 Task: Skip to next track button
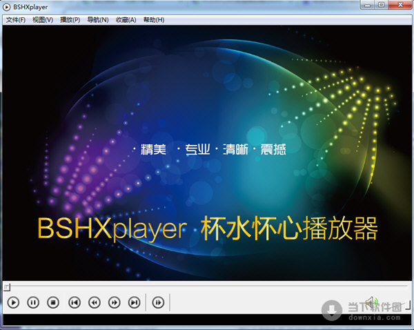(x=134, y=302)
